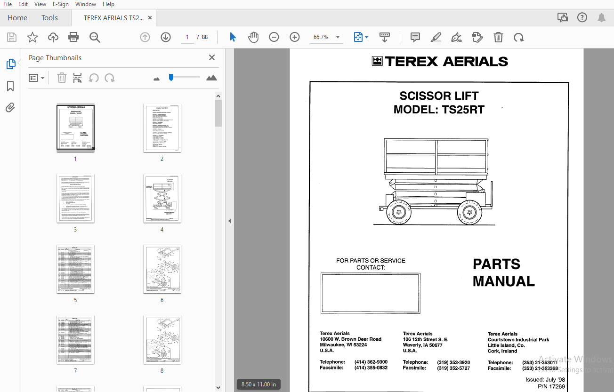Viewport: 614px width, 392px height.
Task: Enlarge thumbnail size big mountain icon
Action: point(212,78)
